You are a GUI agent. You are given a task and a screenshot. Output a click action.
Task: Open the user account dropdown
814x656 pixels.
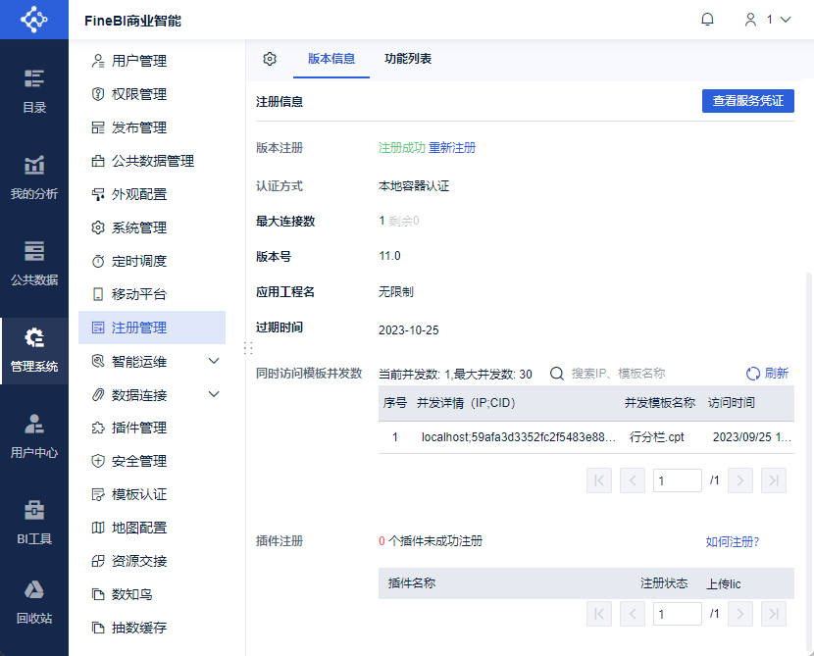(767, 20)
